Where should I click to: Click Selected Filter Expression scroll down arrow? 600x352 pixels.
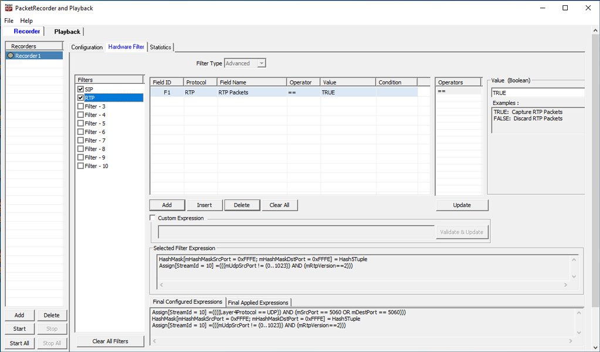click(574, 276)
